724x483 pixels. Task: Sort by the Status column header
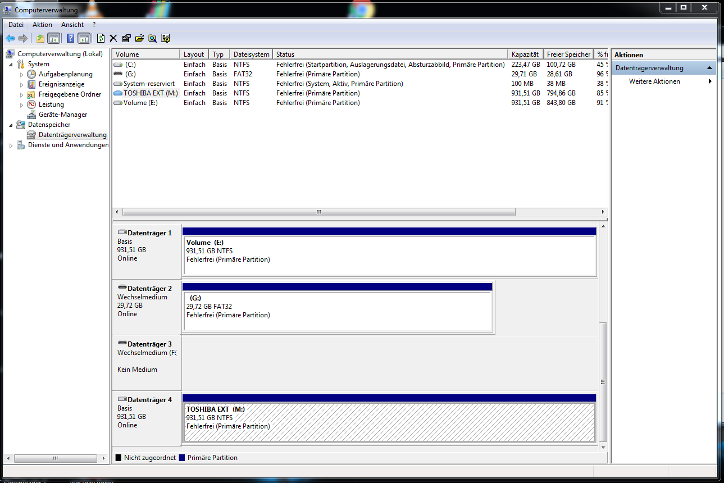tap(390, 54)
